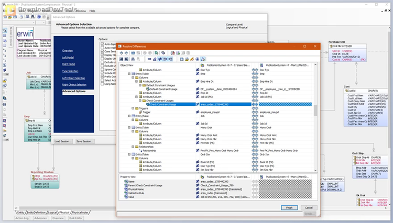The image size is (393, 223).
Task: Click the triangle shape icon at toolbar row end
Action: coord(203,59)
